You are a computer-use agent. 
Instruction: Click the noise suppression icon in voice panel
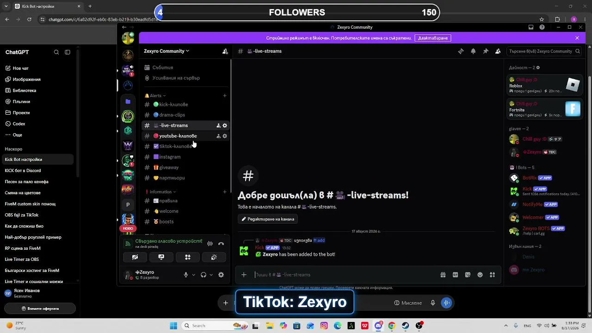[210, 244]
